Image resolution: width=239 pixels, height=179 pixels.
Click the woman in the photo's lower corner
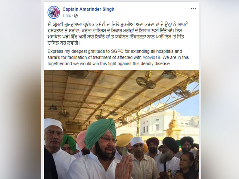tap(187, 166)
